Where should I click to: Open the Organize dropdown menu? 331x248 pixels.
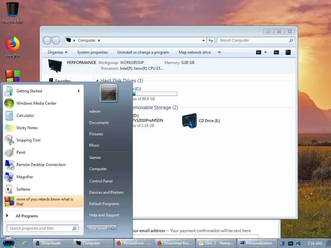click(58, 52)
